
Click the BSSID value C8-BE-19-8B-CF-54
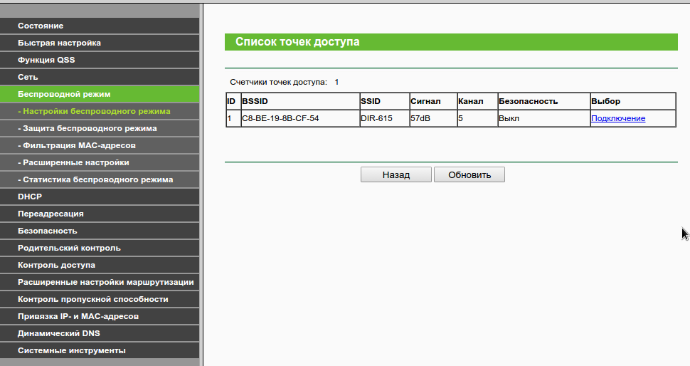(280, 118)
